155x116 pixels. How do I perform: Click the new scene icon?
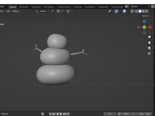pos(153,6)
